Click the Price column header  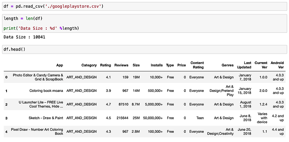point(181,65)
